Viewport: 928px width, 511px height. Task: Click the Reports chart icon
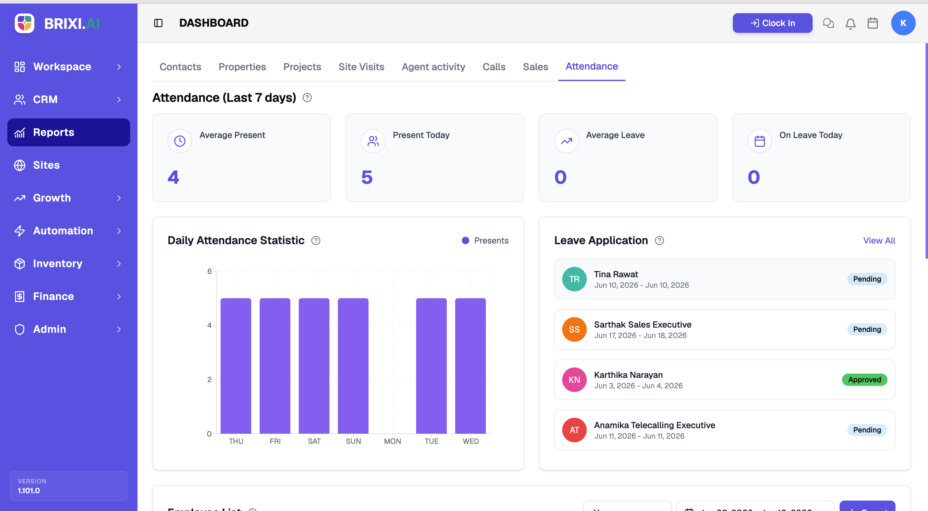pyautogui.click(x=19, y=133)
